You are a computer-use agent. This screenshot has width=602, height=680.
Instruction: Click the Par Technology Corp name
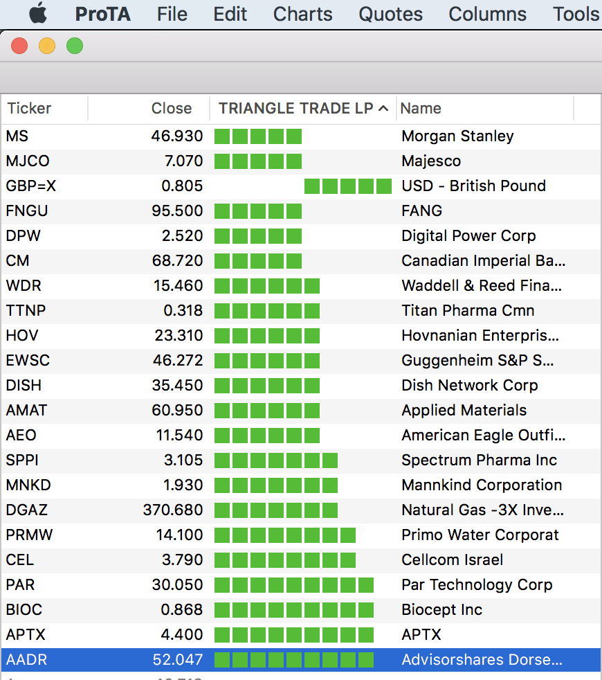477,585
